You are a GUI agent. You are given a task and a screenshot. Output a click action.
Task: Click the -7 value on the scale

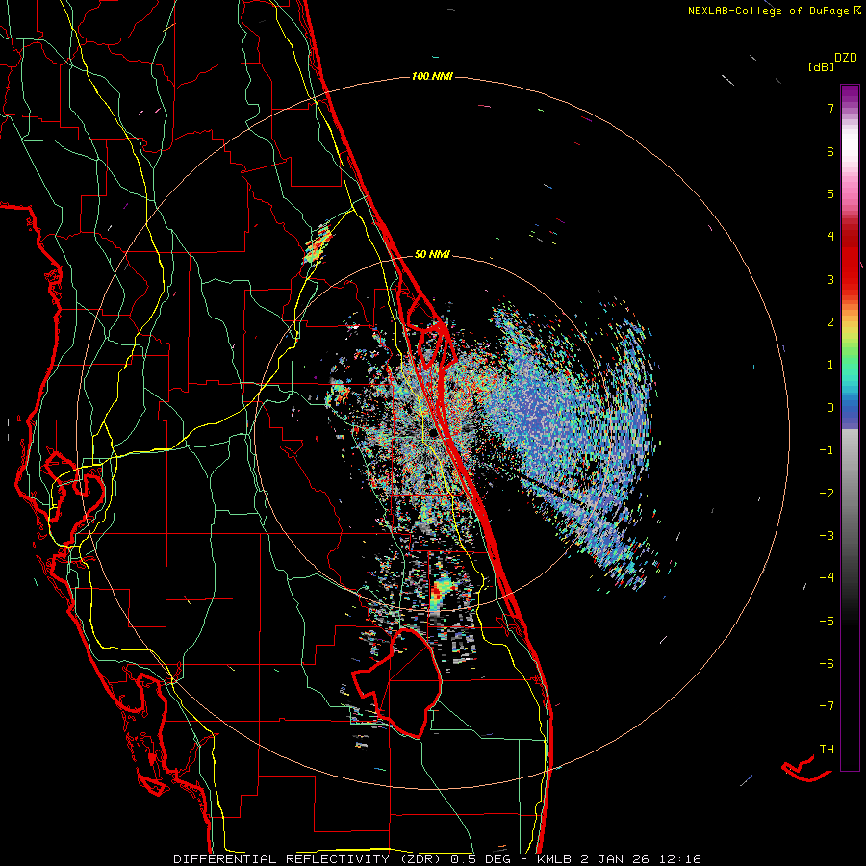(827, 706)
